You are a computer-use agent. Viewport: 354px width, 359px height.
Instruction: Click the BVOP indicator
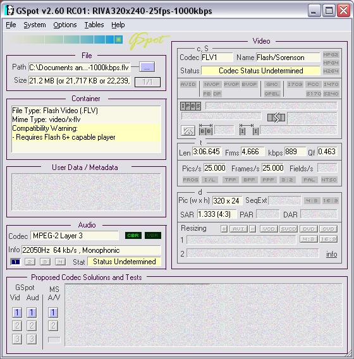[x=249, y=84]
